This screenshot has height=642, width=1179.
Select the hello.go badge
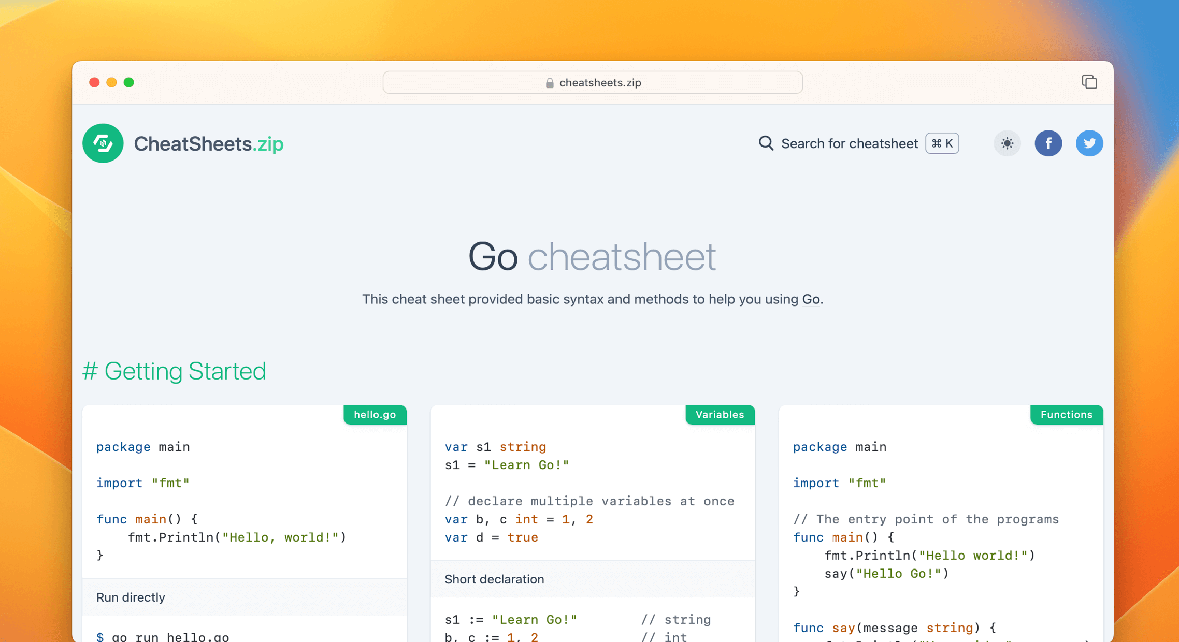[x=375, y=414]
